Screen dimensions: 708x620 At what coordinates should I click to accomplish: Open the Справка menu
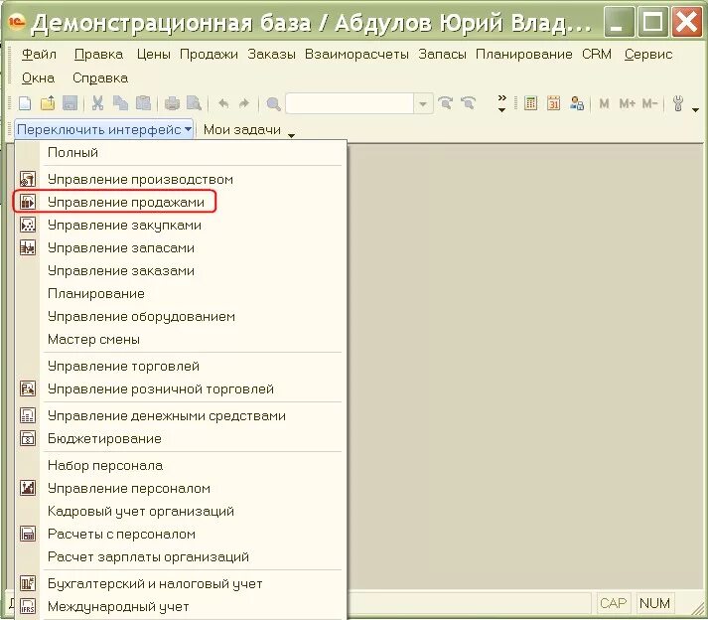(x=100, y=78)
